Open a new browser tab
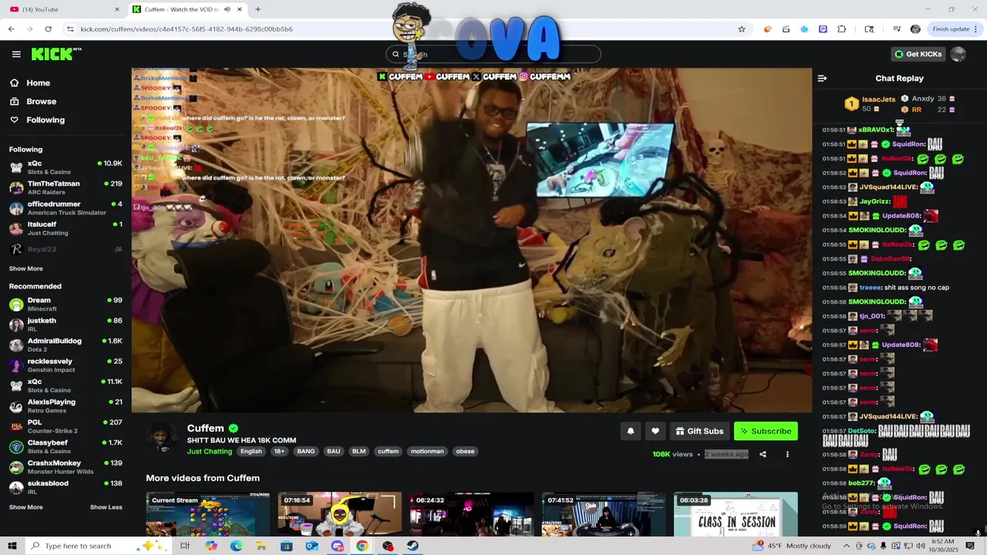 click(x=258, y=9)
